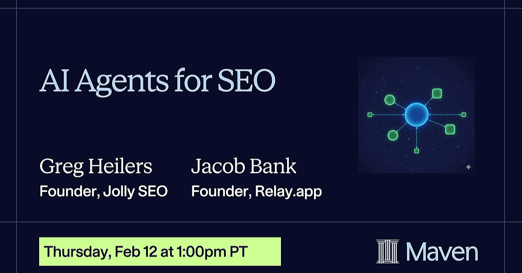Click the small green square at far right of diagram
This screenshot has height=273, width=522.
pyautogui.click(x=464, y=115)
